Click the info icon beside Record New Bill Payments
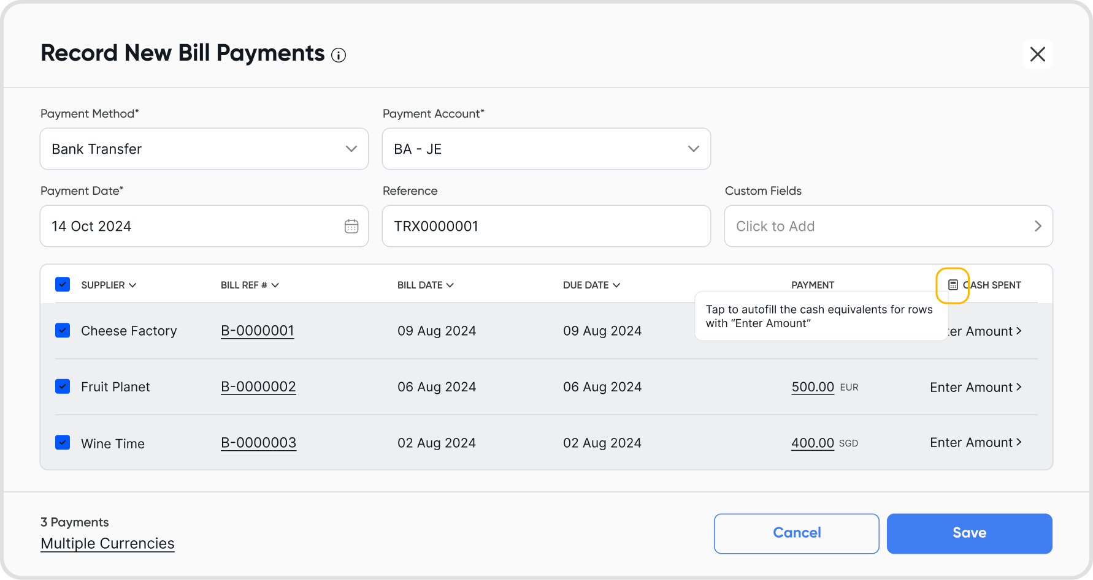The height and width of the screenshot is (580, 1093). point(339,56)
